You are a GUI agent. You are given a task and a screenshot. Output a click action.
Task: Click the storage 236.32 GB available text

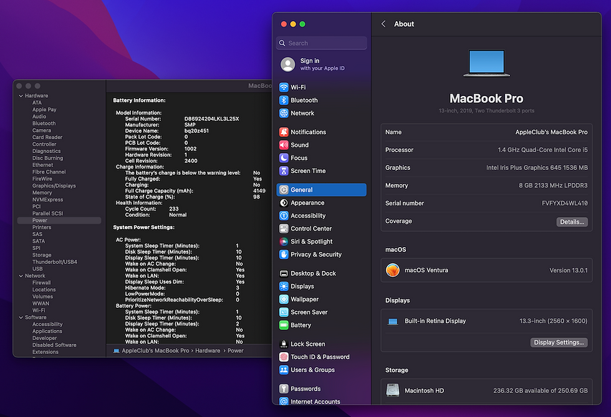[x=541, y=391]
